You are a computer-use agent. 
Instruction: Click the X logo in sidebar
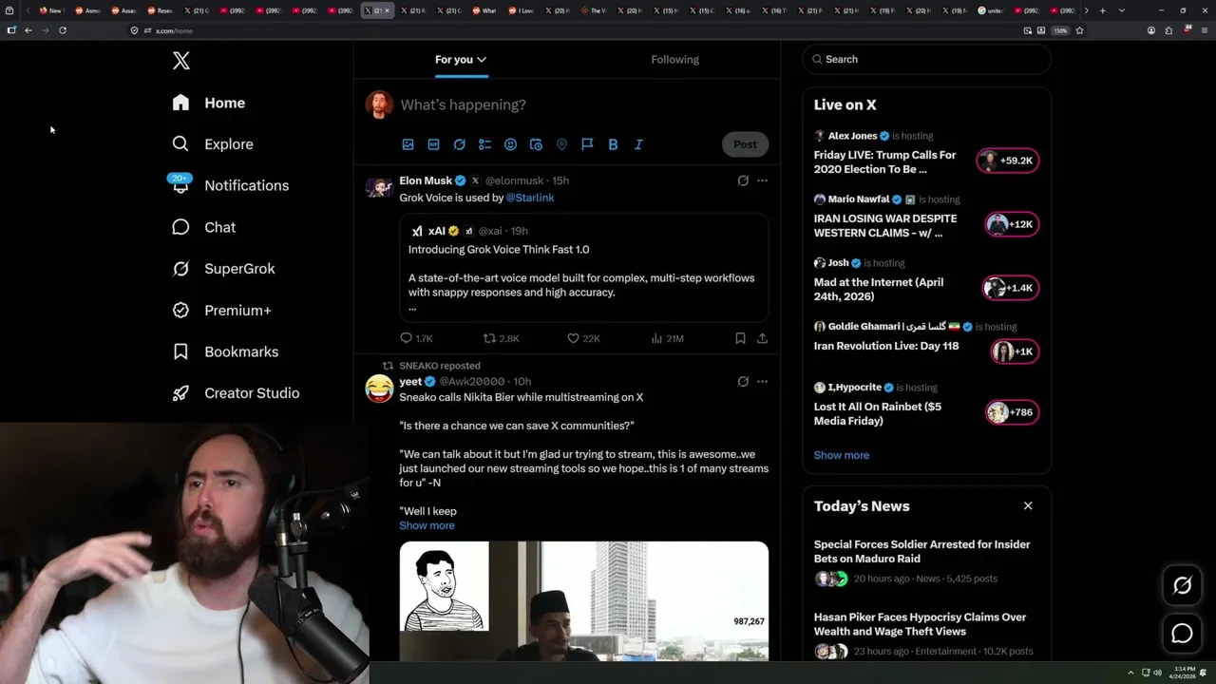point(181,61)
